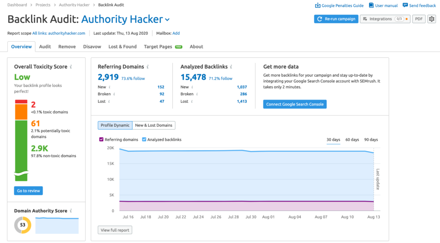Image resolution: width=440 pixels, height=243 pixels.
Task: Click the 152 new referring domains value
Action: pyautogui.click(x=161, y=87)
